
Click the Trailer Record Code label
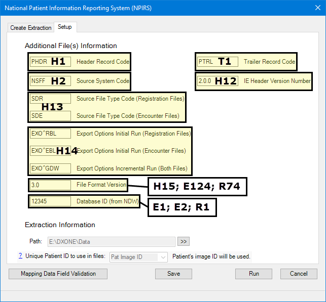coord(269,62)
